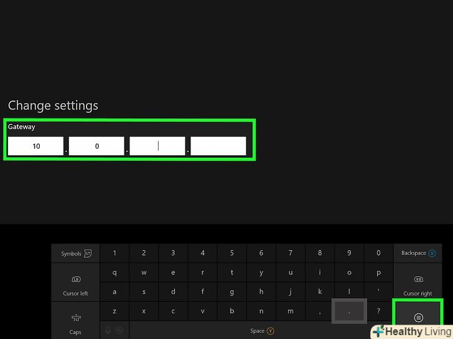This screenshot has height=339, width=453.
Task: Click the first Gateway octet field showing 10
Action: tap(35, 146)
